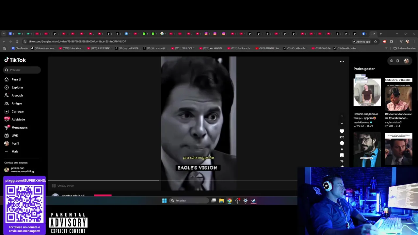The width and height of the screenshot is (418, 235).
Task: Click taskbar Pesquisar search box
Action: (x=189, y=201)
